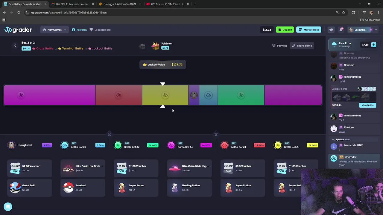Open the Nike Calm Slide item card
The width and height of the screenshot is (383, 215).
coord(189,168)
